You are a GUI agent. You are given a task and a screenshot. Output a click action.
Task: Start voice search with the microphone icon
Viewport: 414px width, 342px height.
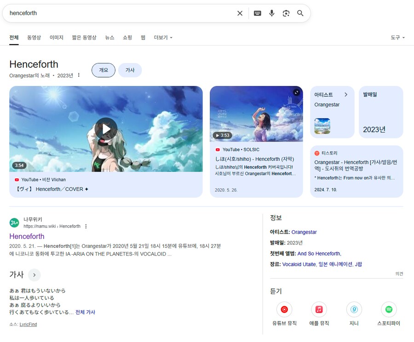pyautogui.click(x=272, y=13)
